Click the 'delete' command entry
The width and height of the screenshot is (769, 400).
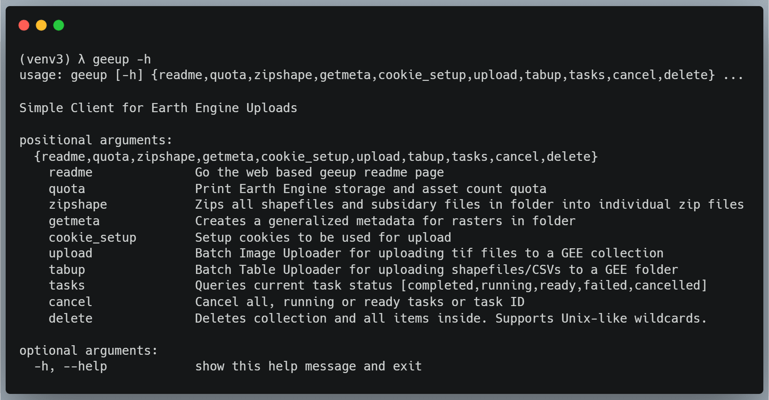coord(70,319)
